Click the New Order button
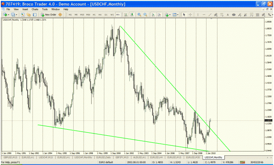This screenshot has width=274, height=165. click(48, 15)
